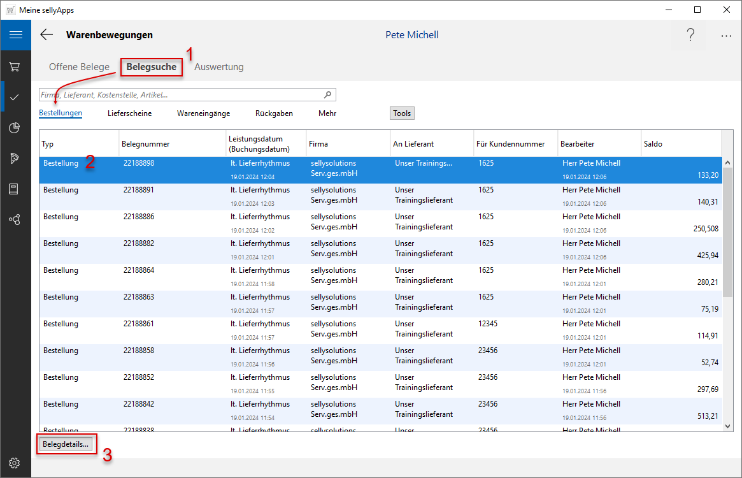The image size is (742, 478).
Task: Switch to Offene Belege tab
Action: (79, 67)
